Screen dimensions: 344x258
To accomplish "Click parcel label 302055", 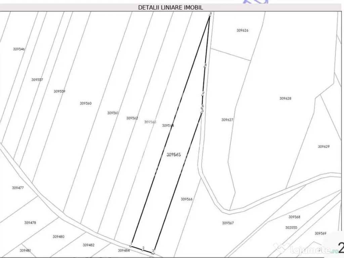I will click(291, 227).
